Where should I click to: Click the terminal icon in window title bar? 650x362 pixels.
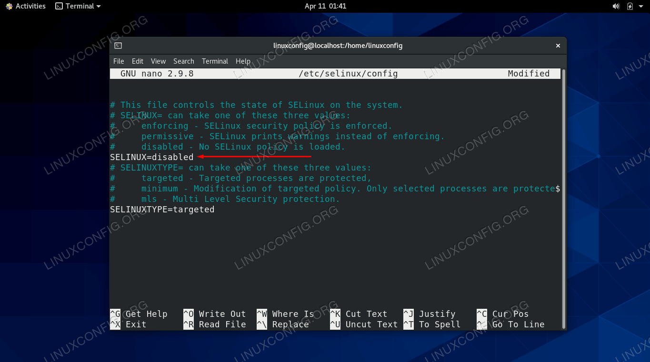coord(118,46)
